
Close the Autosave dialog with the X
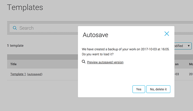(x=167, y=34)
